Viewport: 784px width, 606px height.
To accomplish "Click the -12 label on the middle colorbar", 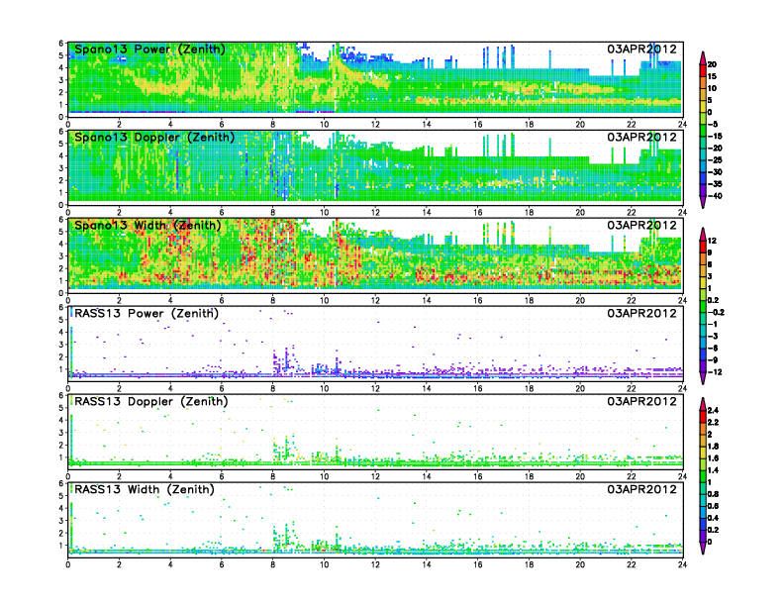I will tap(715, 372).
